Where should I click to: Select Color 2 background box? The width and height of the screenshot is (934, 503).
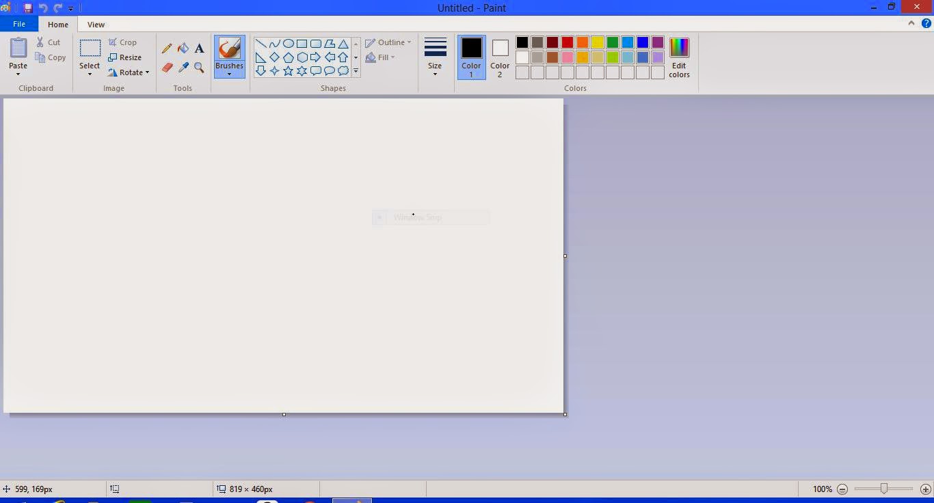(500, 57)
